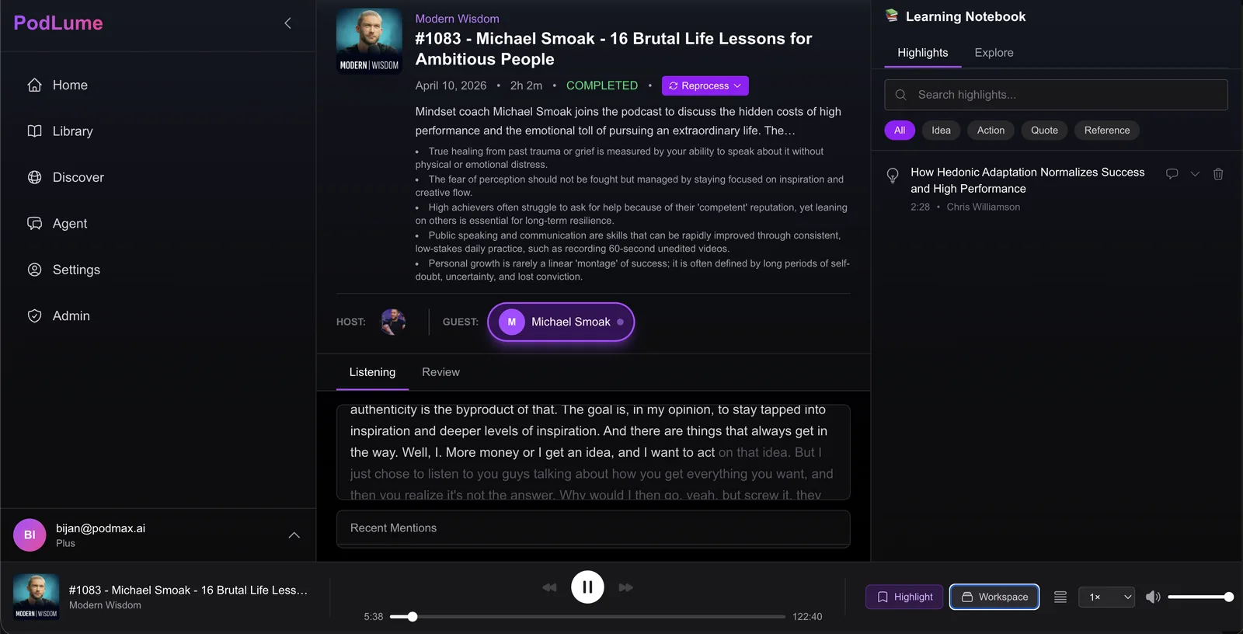
Task: Open the Workspace view
Action: click(x=994, y=597)
